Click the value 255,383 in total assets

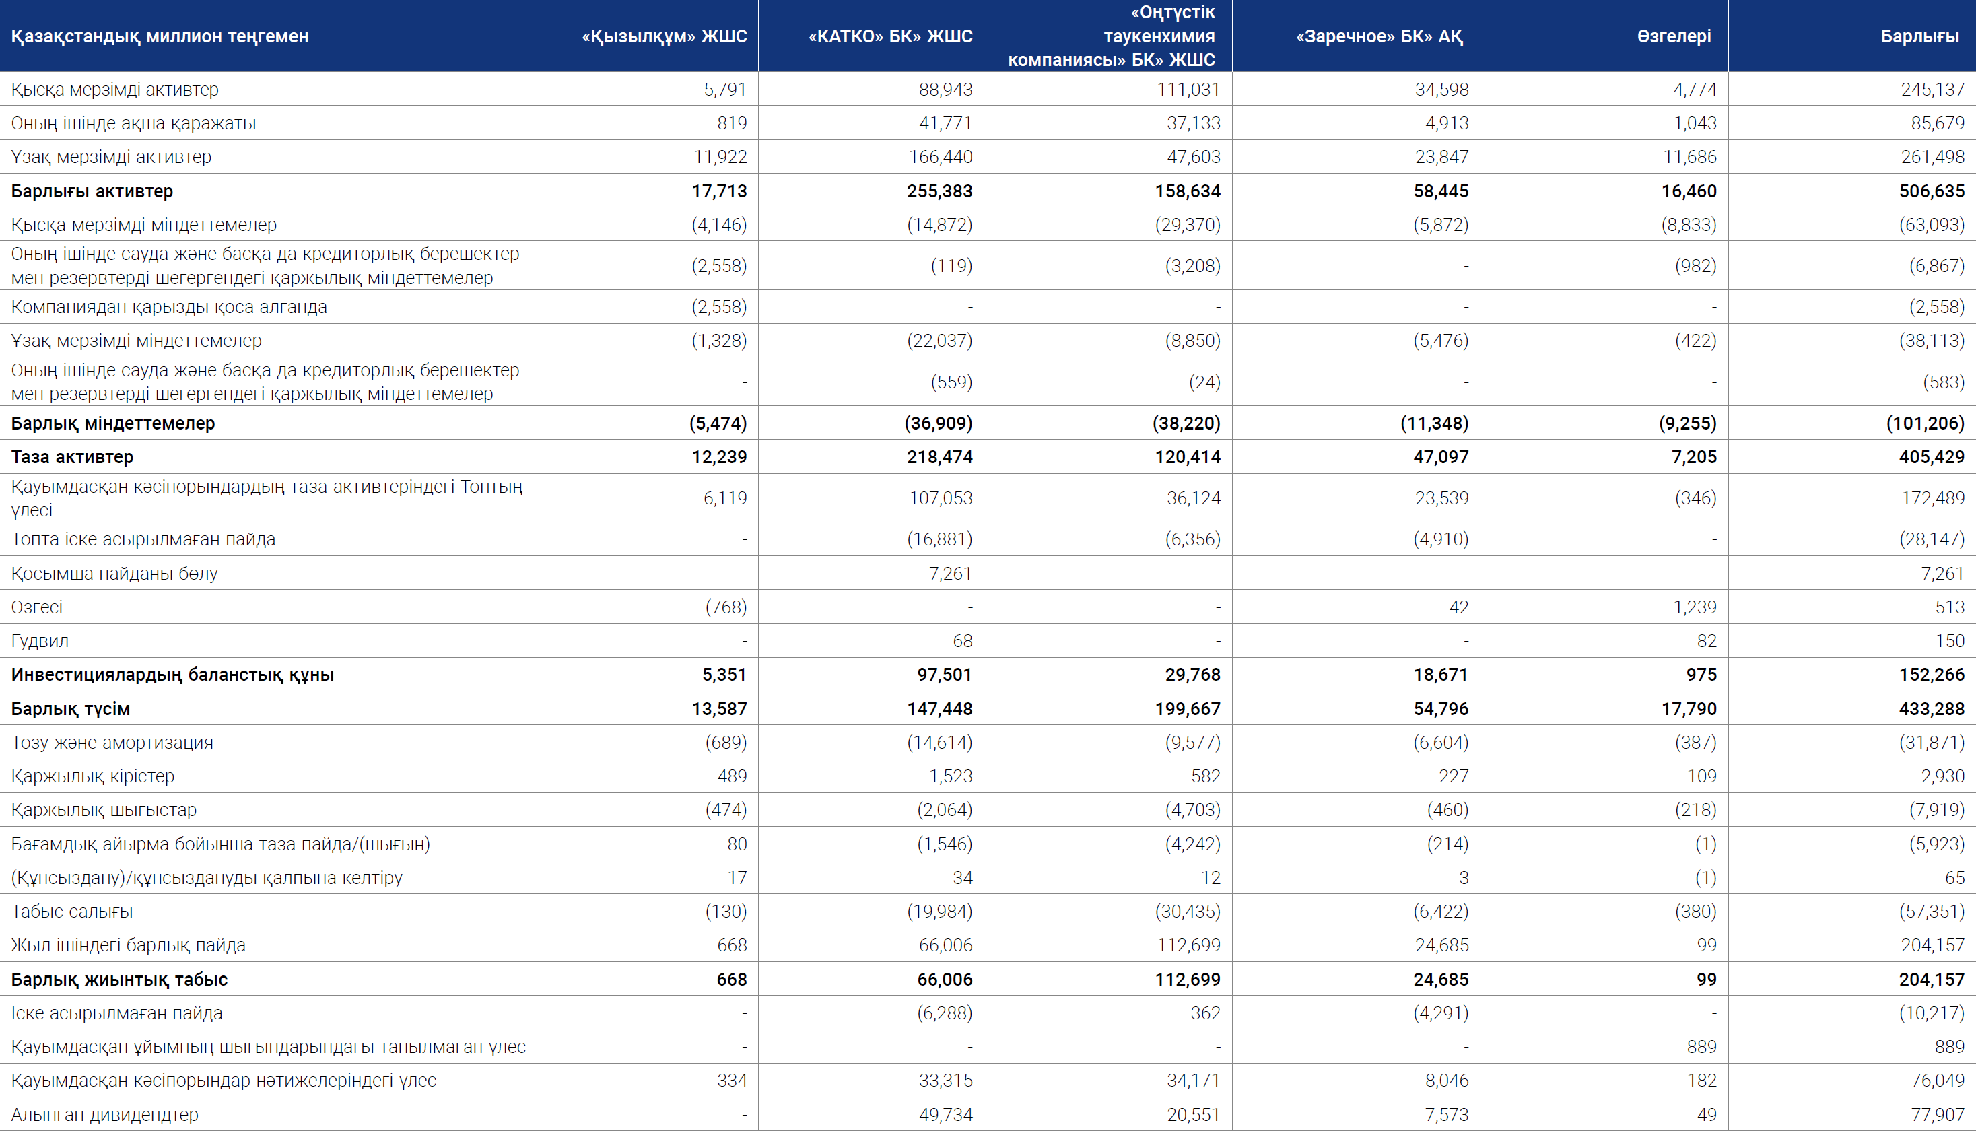coord(940,191)
